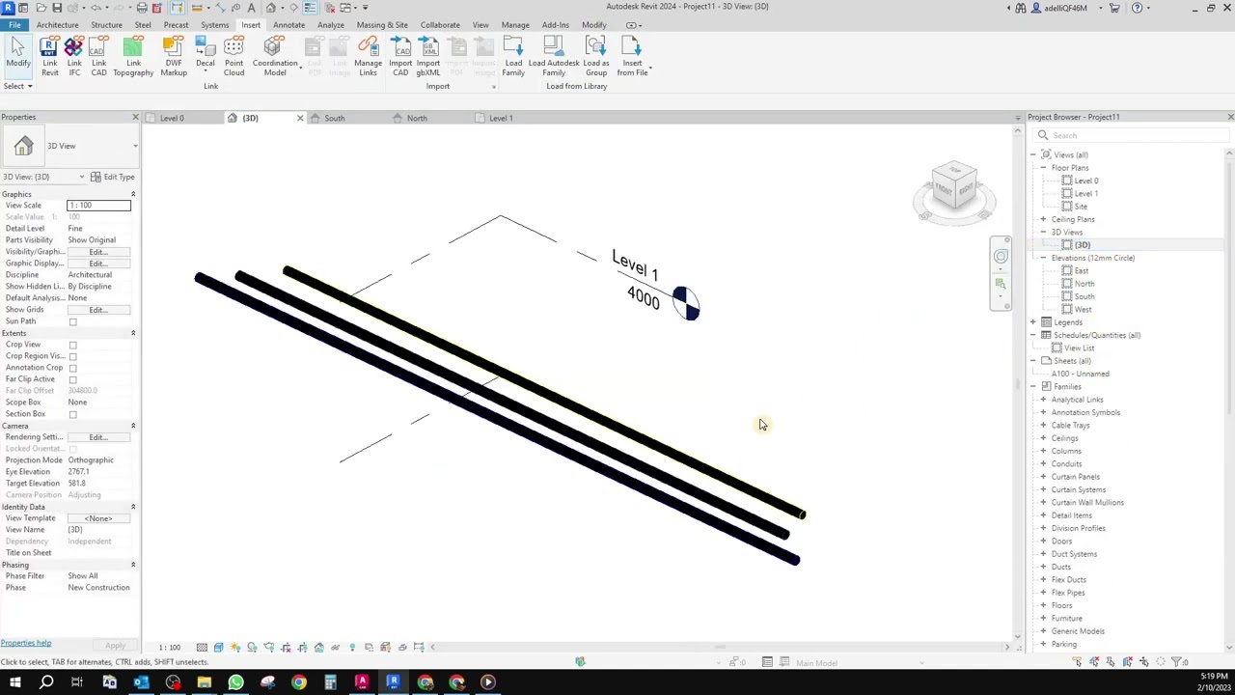Screen dimensions: 1235x695
Task: Open the Properties help link
Action: tap(26, 643)
